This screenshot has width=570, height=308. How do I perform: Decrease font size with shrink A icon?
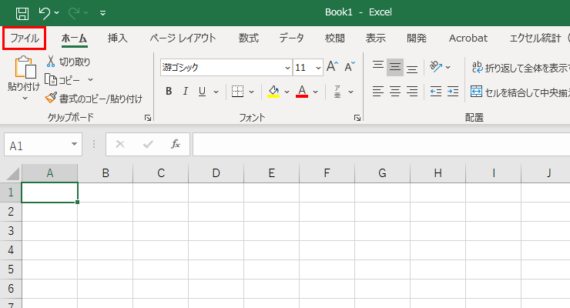[350, 66]
